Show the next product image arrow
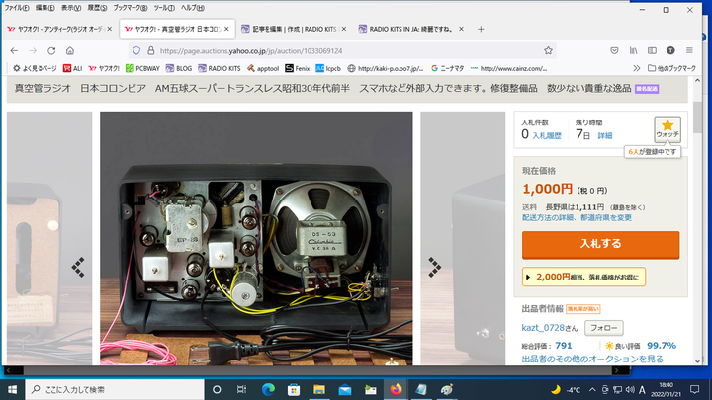Image resolution: width=712 pixels, height=400 pixels. [433, 266]
